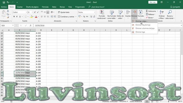Choose Eliminar columnas de hoja entry
The height and width of the screenshot is (103, 183).
(x=144, y=28)
